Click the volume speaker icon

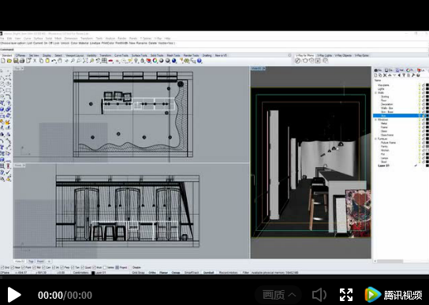[x=319, y=295]
